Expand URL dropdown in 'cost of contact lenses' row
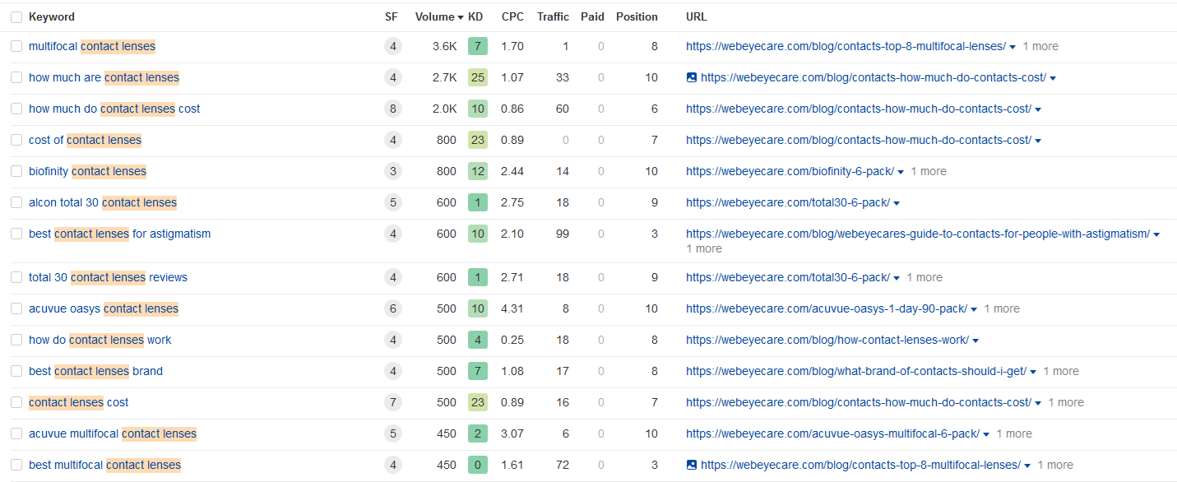This screenshot has width=1177, height=482. coord(1038,141)
